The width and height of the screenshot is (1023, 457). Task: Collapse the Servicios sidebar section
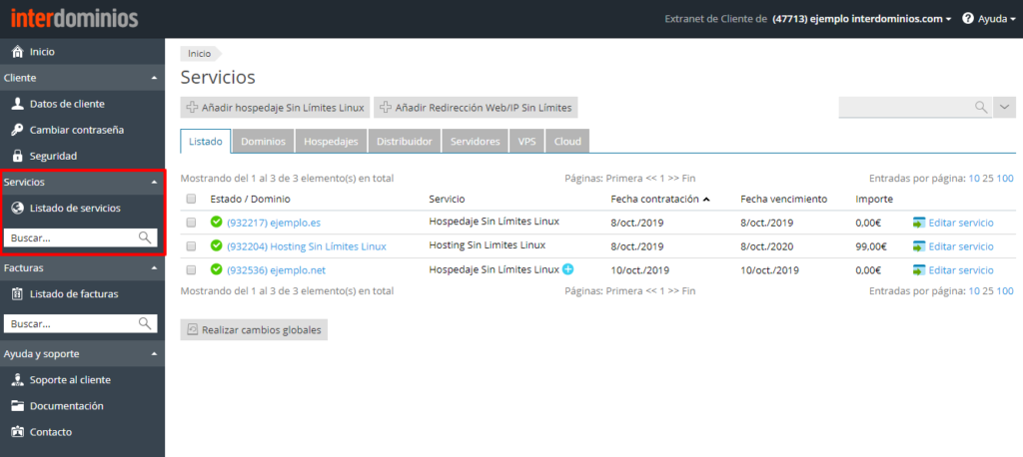coord(154,182)
